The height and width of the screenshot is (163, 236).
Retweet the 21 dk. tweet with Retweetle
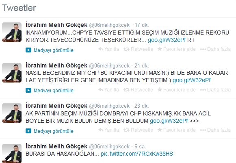(x=138, y=90)
